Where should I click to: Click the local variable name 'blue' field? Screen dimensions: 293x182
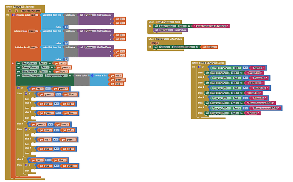32,48
